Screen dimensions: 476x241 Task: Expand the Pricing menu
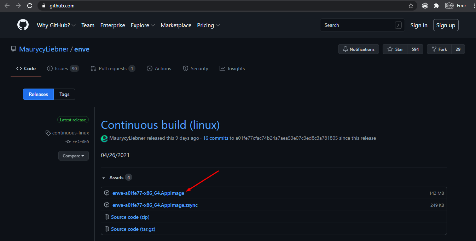[x=209, y=25]
